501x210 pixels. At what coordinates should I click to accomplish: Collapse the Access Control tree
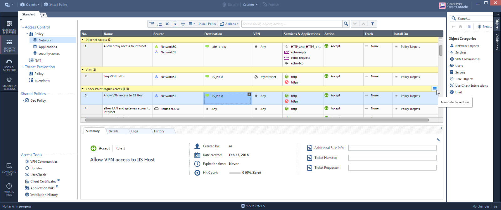pos(23,28)
